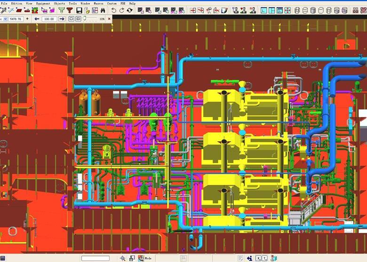Toggle the single viewport layout button
The height and width of the screenshot is (262, 367).
point(264,10)
